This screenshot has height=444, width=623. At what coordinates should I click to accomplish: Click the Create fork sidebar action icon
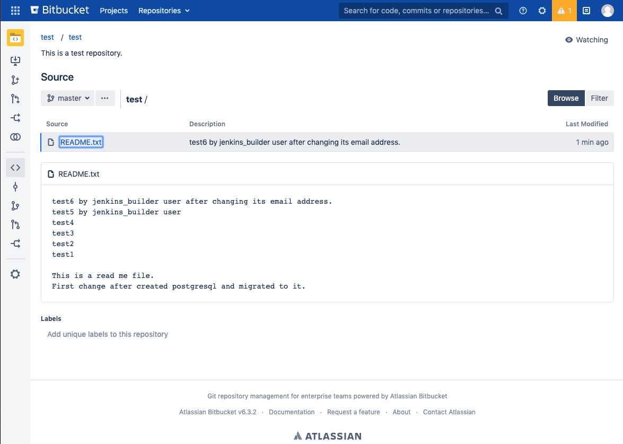point(15,118)
